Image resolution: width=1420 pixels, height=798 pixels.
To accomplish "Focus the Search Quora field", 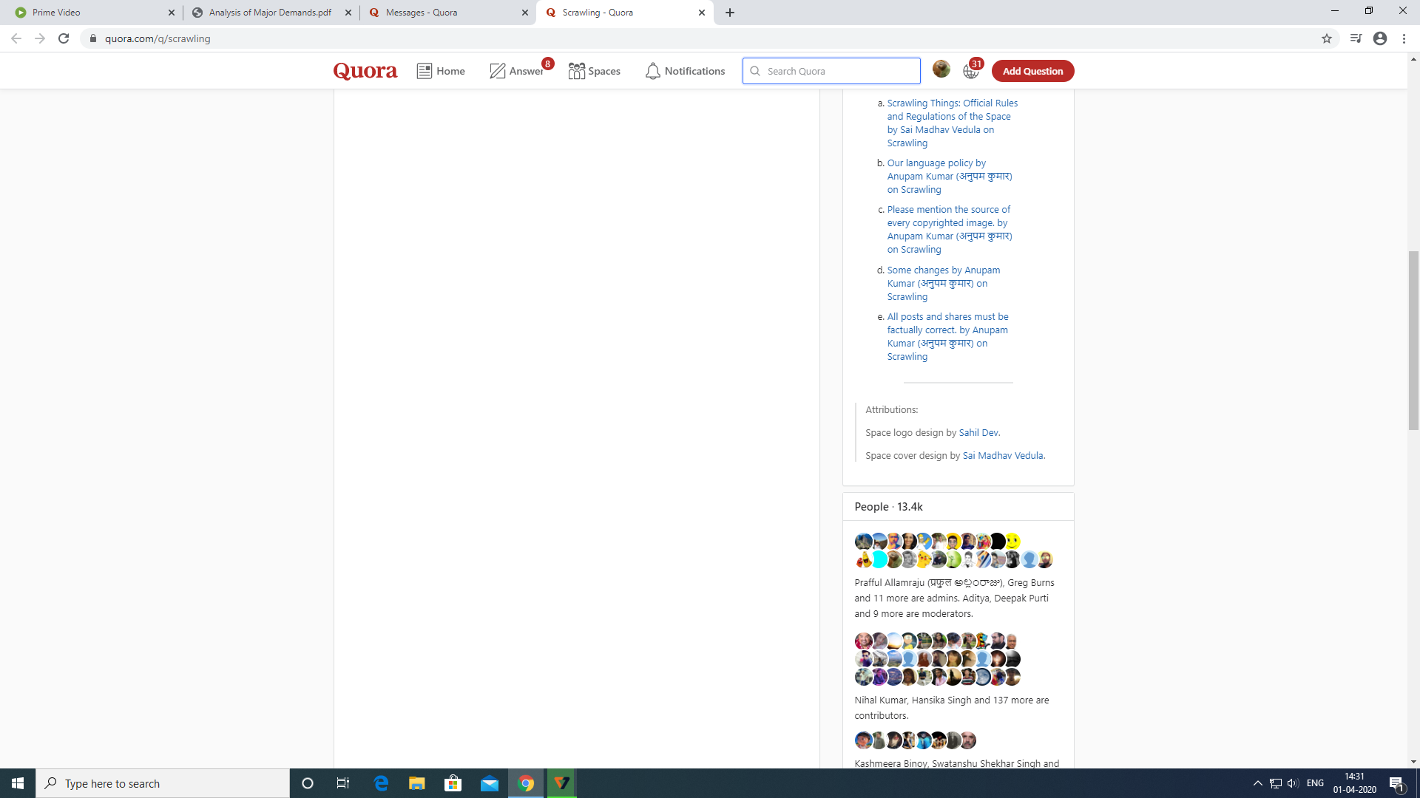I will pos(831,71).
